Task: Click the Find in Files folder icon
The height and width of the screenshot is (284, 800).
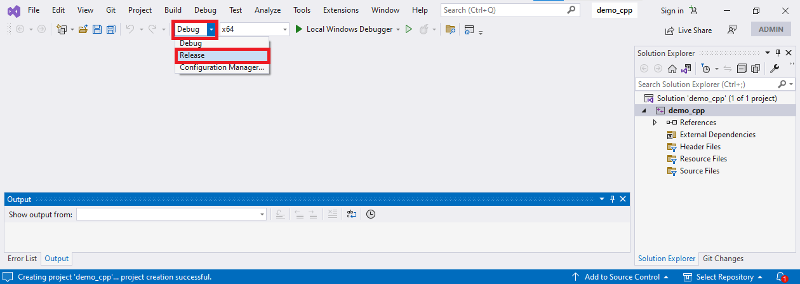Action: (451, 29)
